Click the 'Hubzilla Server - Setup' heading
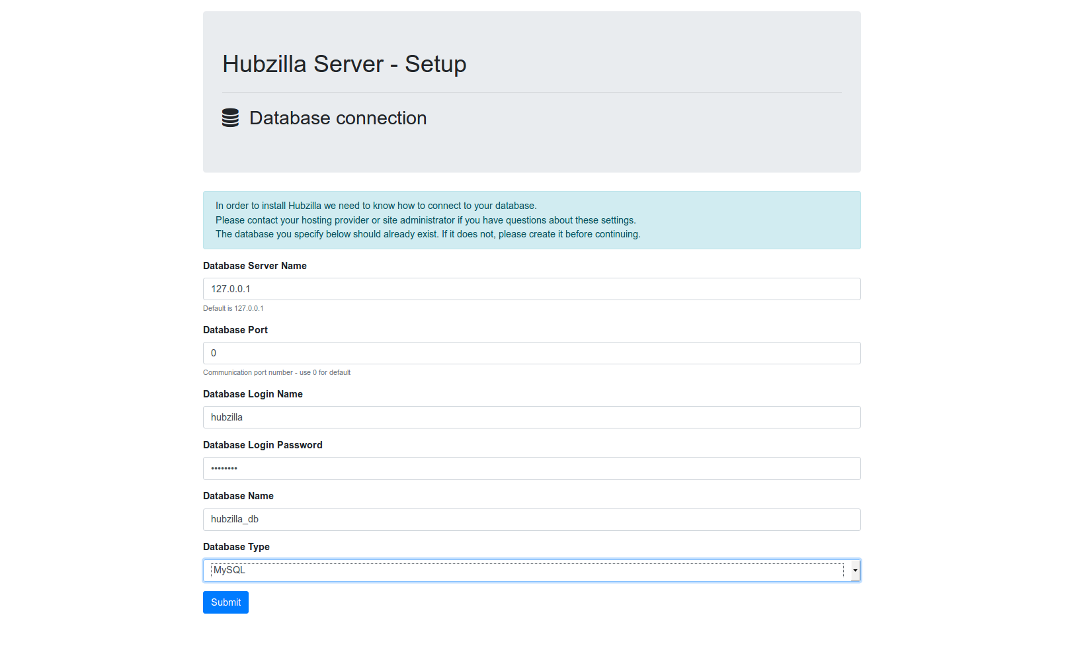The width and height of the screenshot is (1066, 648). (x=345, y=64)
